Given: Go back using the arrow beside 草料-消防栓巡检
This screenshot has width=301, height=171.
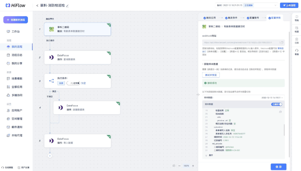Looking at the screenshot, I should 37,6.
